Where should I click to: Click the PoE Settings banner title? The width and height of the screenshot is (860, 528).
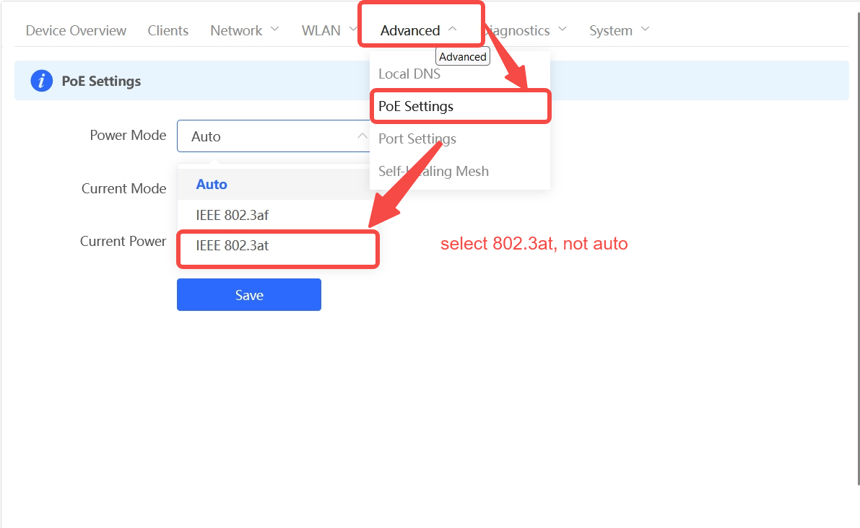(x=101, y=82)
